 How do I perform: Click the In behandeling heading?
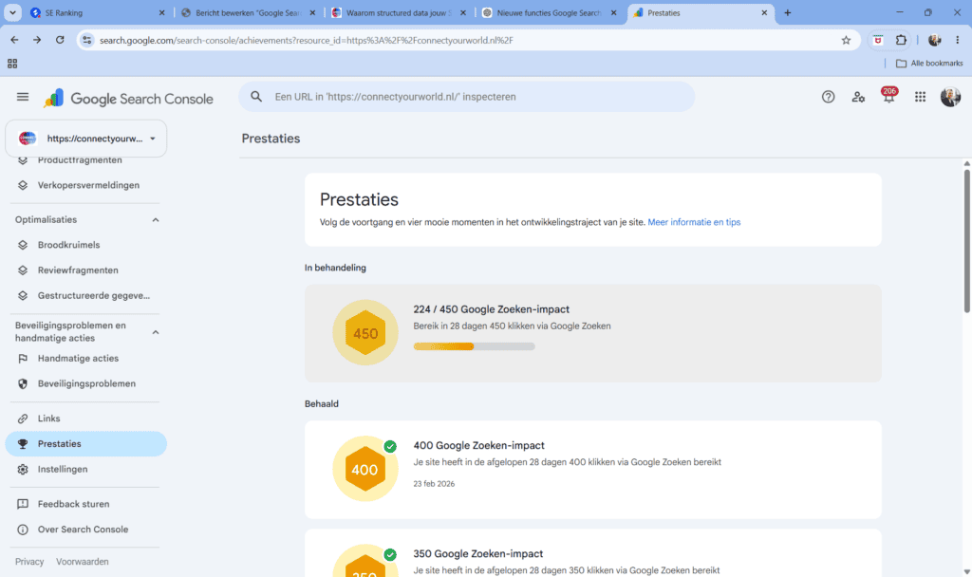pyautogui.click(x=335, y=268)
